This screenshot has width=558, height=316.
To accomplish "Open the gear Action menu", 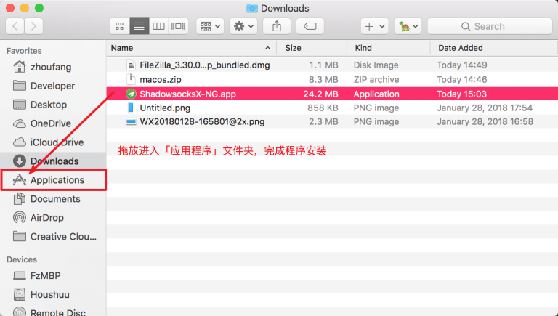I will (x=243, y=26).
